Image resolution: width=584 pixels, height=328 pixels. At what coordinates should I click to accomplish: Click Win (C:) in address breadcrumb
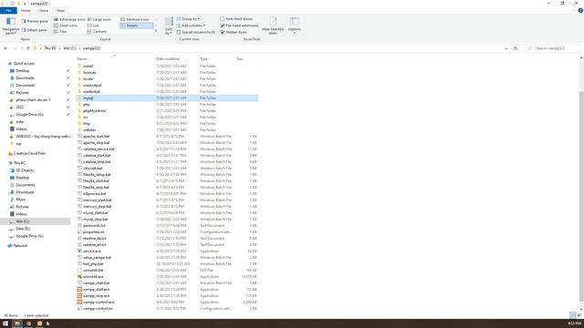tap(69, 48)
